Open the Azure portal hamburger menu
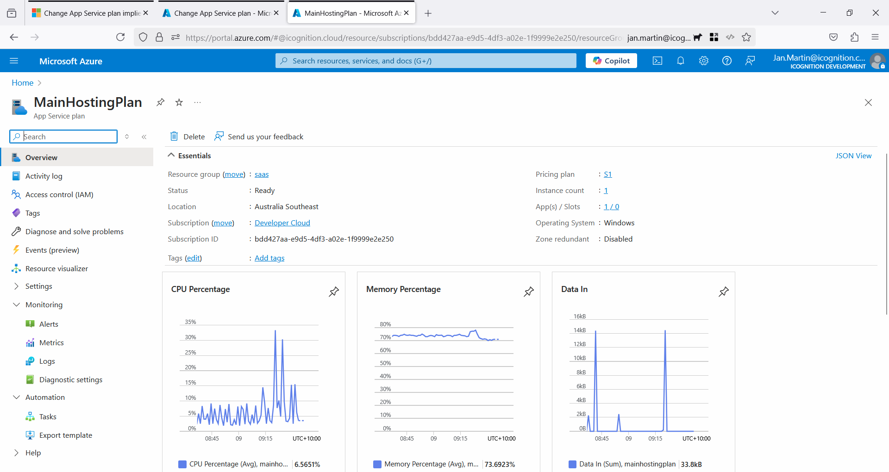889x472 pixels. point(14,61)
